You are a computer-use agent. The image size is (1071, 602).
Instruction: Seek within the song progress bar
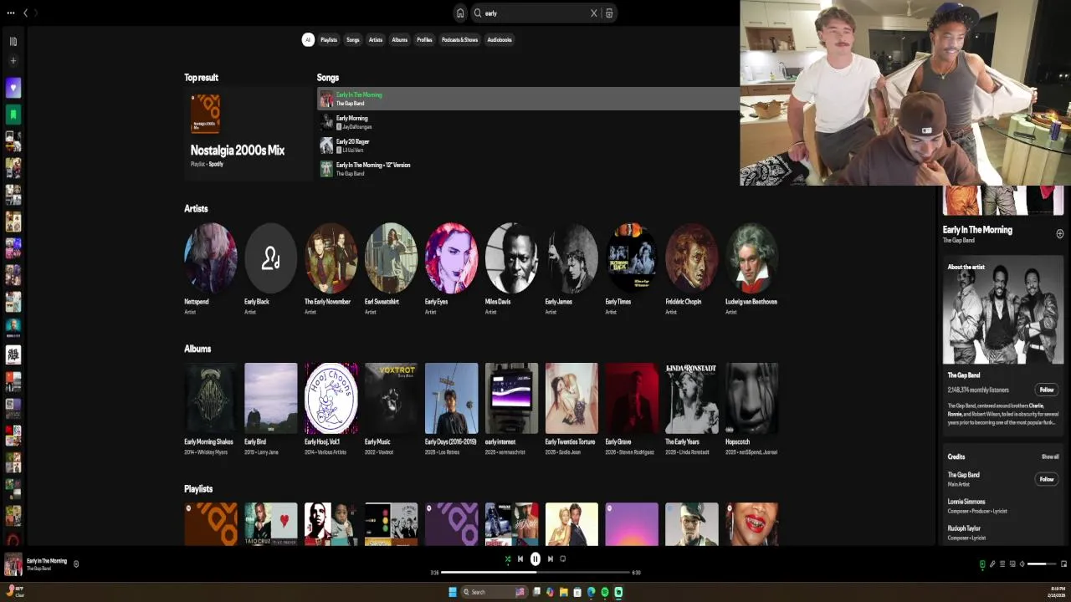pos(535,573)
